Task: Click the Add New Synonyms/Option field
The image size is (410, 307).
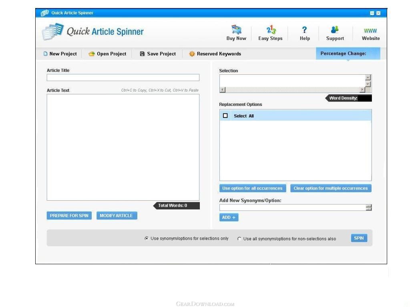Action: coord(293,207)
